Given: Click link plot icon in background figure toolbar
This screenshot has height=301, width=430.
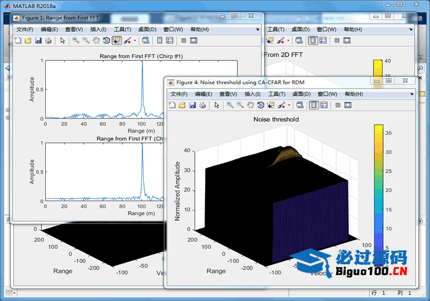Looking at the screenshot, I should 299,40.
